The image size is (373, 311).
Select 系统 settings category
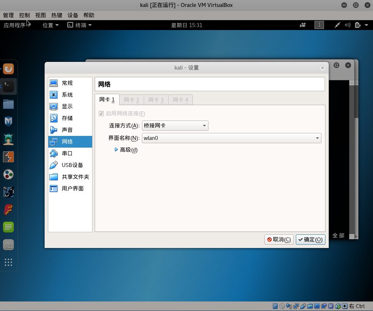click(x=70, y=95)
